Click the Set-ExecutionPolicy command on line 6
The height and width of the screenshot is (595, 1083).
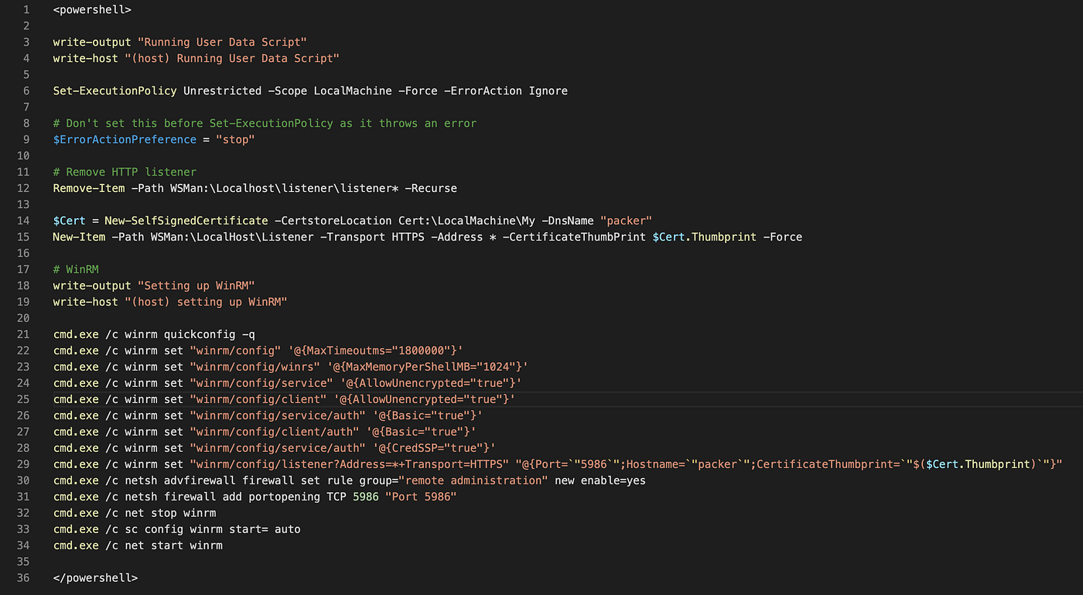pos(114,91)
